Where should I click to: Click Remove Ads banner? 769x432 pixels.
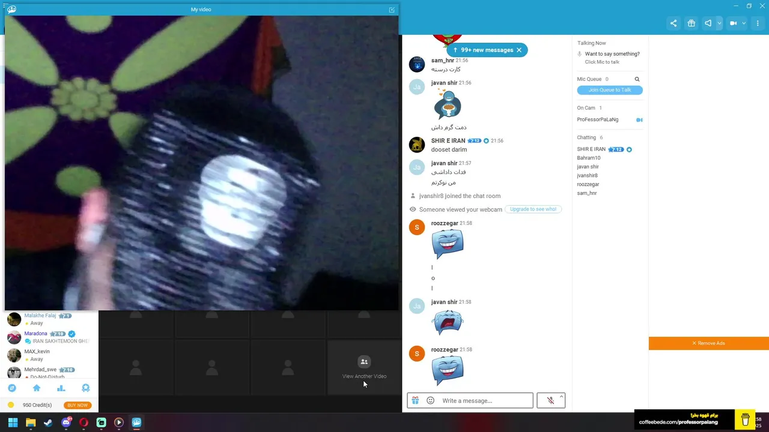709,343
